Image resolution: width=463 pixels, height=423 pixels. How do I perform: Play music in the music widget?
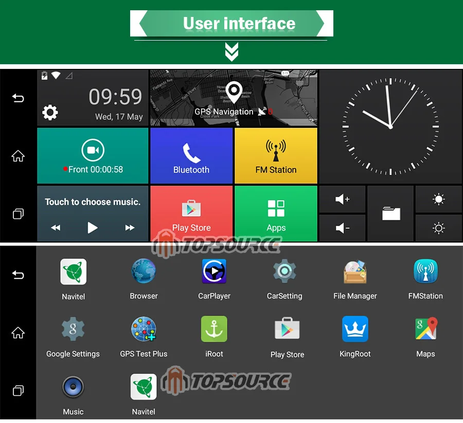pos(93,228)
